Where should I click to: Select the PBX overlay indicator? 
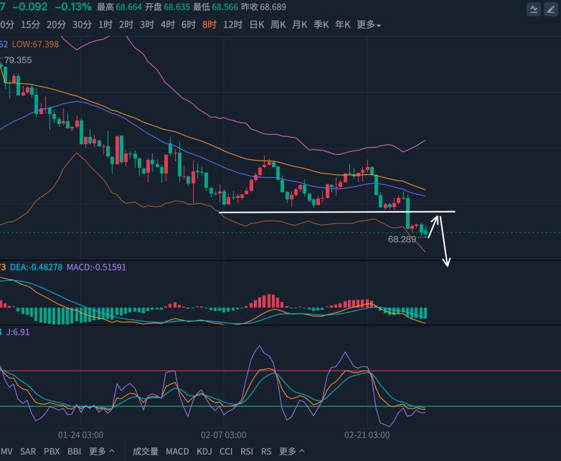(x=51, y=451)
